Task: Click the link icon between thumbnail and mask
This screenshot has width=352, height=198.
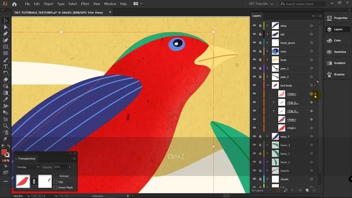Action: 34,182
